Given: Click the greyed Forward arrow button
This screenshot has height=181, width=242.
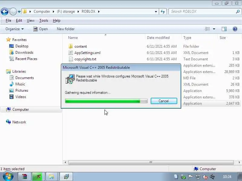Looking at the screenshot, I should tap(13, 11).
